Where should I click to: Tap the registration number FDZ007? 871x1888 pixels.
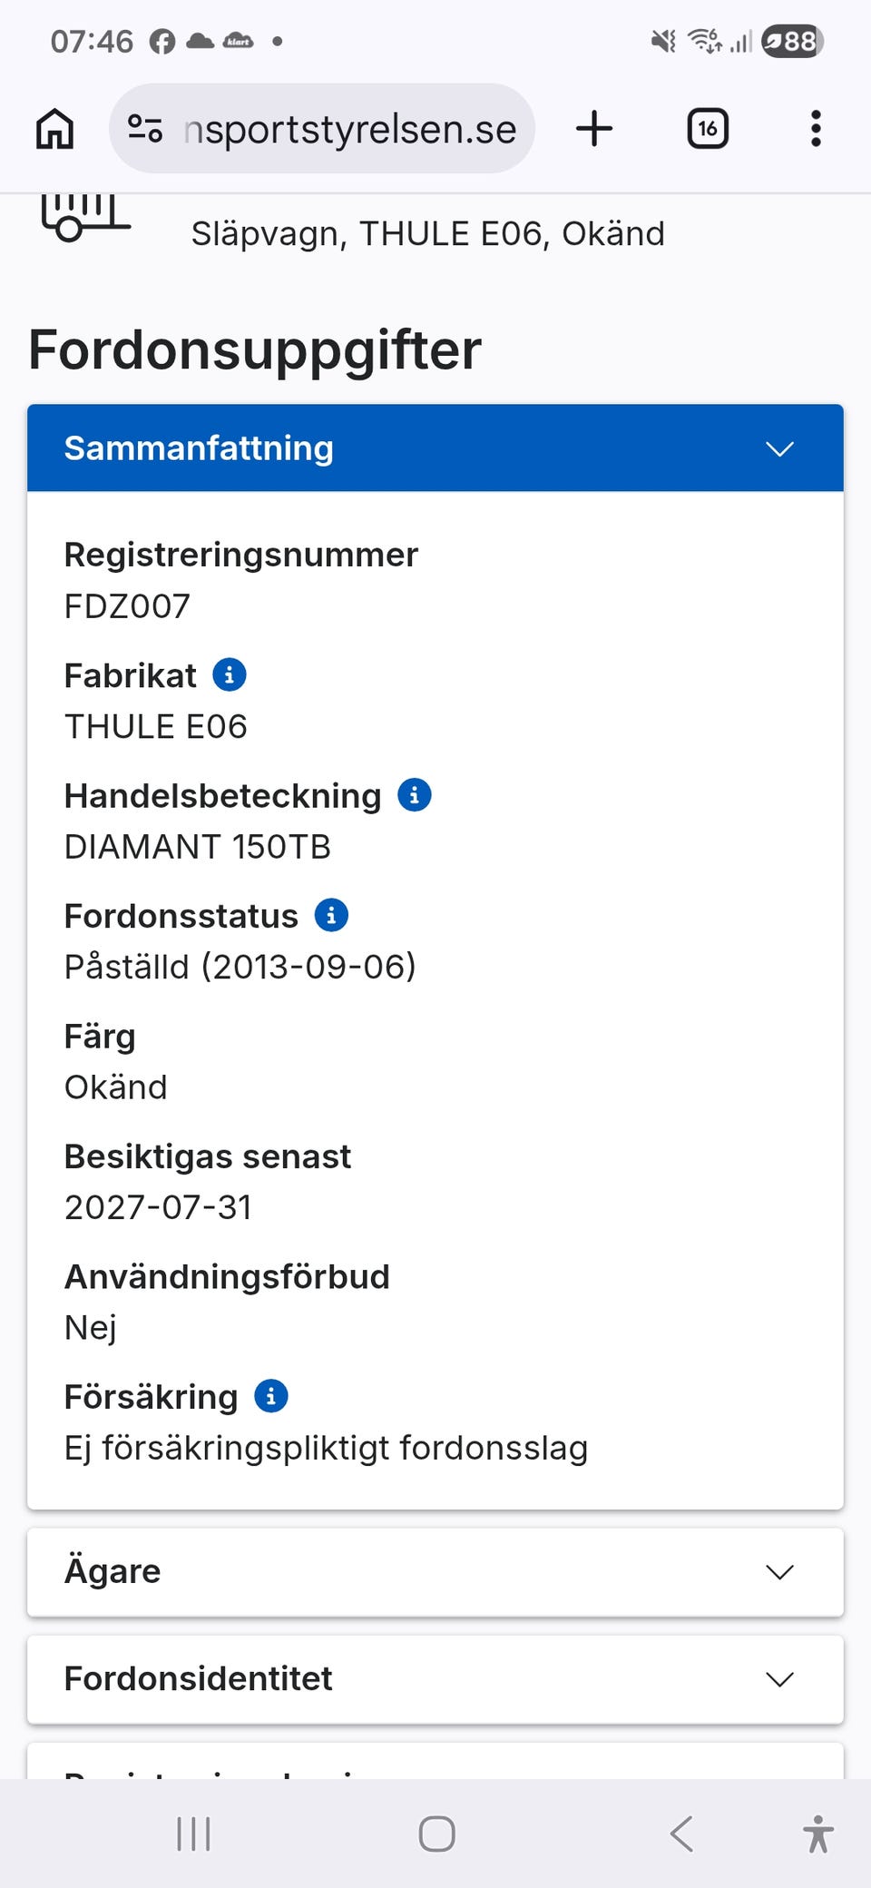pyautogui.click(x=127, y=606)
